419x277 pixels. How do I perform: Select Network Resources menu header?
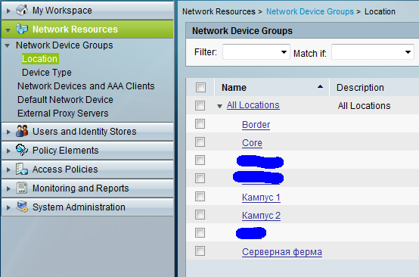pyautogui.click(x=88, y=30)
